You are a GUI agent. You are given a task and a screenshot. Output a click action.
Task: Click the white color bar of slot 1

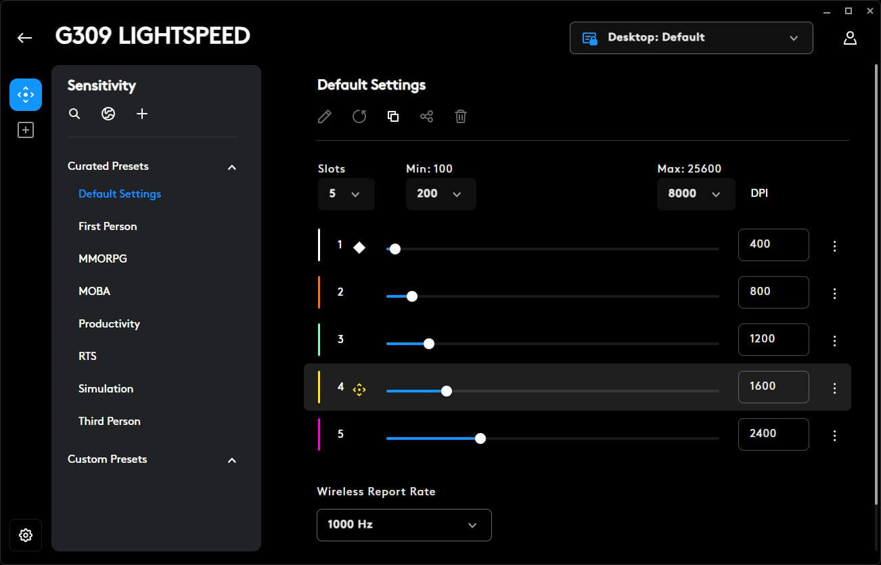point(319,245)
